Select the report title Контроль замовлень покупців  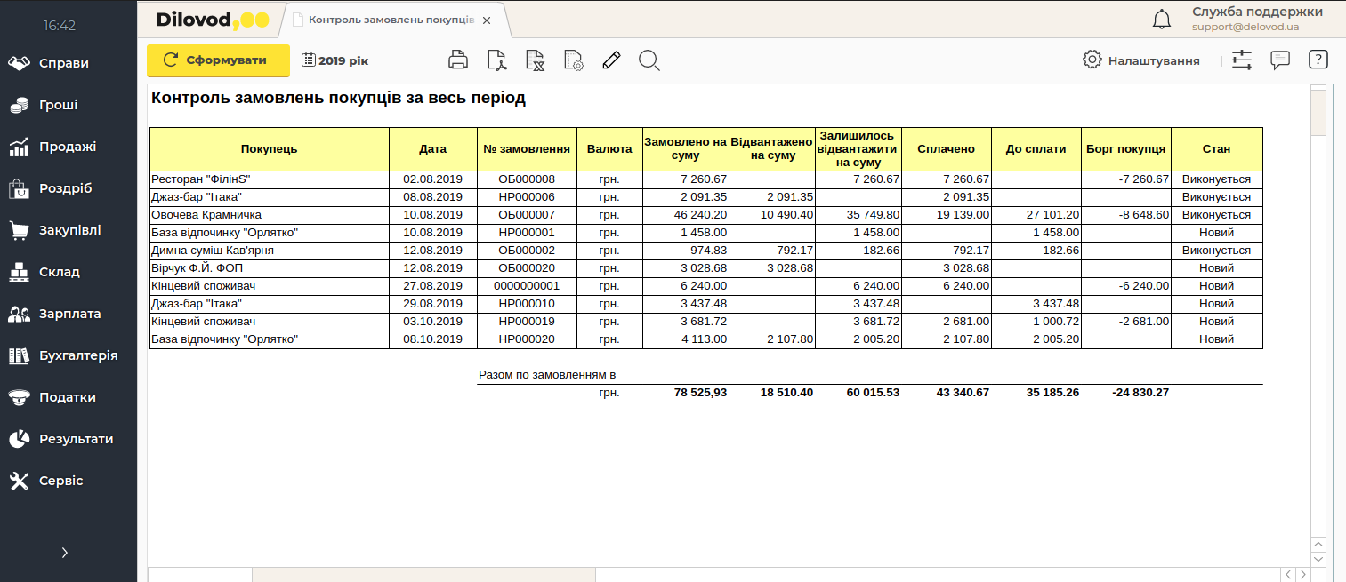pyautogui.click(x=339, y=99)
